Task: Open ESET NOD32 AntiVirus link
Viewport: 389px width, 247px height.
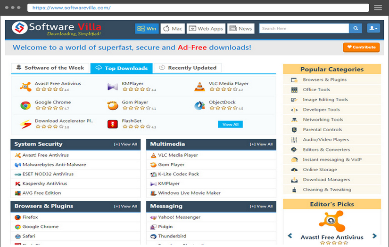Action: (48, 174)
